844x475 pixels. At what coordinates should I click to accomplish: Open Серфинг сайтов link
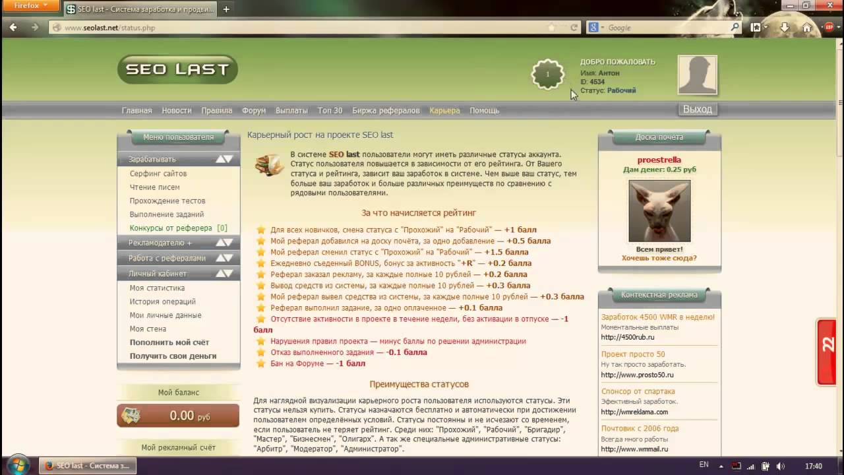(158, 174)
